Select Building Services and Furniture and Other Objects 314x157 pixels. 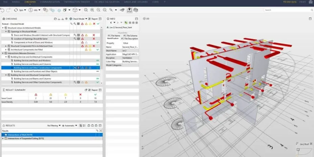coord(36,71)
